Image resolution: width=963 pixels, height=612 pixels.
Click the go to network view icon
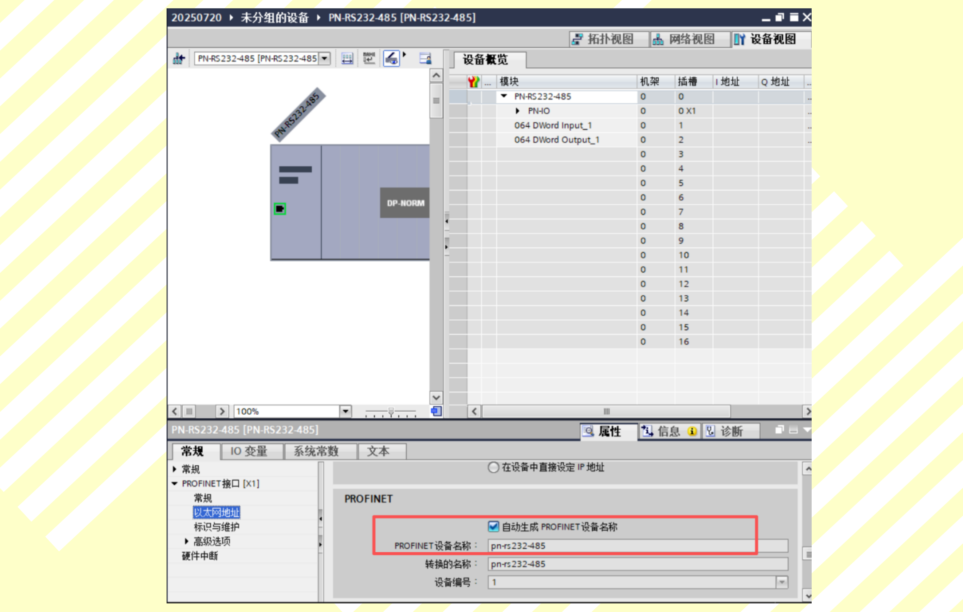coord(179,58)
